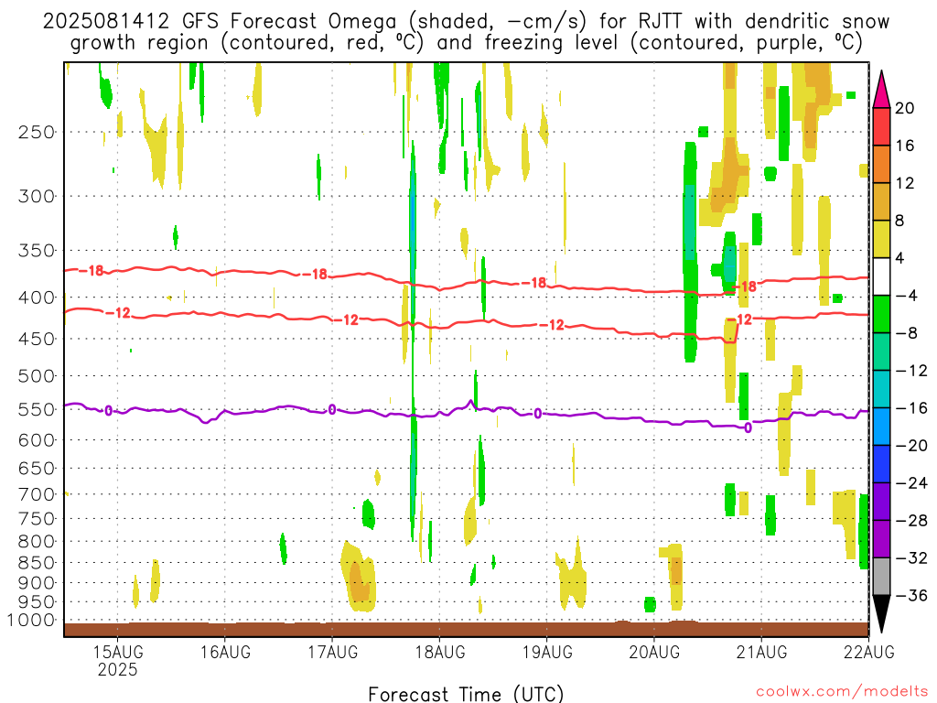The height and width of the screenshot is (703, 937).
Task: Click the 500 pressure level label
Action: pyautogui.click(x=37, y=376)
